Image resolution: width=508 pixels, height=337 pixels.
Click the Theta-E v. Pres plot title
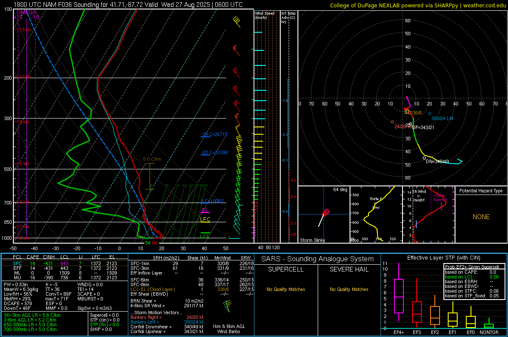pos(376,203)
